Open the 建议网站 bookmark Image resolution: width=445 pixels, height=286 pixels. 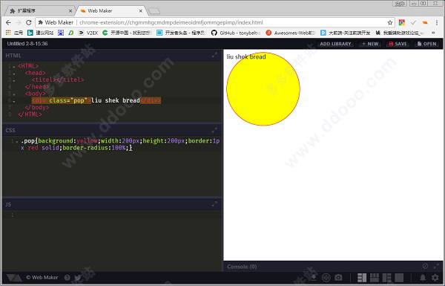(40, 33)
